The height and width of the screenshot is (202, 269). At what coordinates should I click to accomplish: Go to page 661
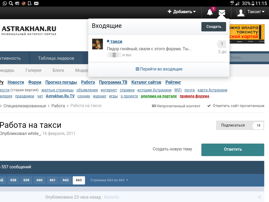point(53,180)
